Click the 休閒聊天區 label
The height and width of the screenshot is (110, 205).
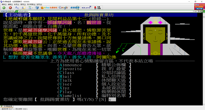pos(114,80)
